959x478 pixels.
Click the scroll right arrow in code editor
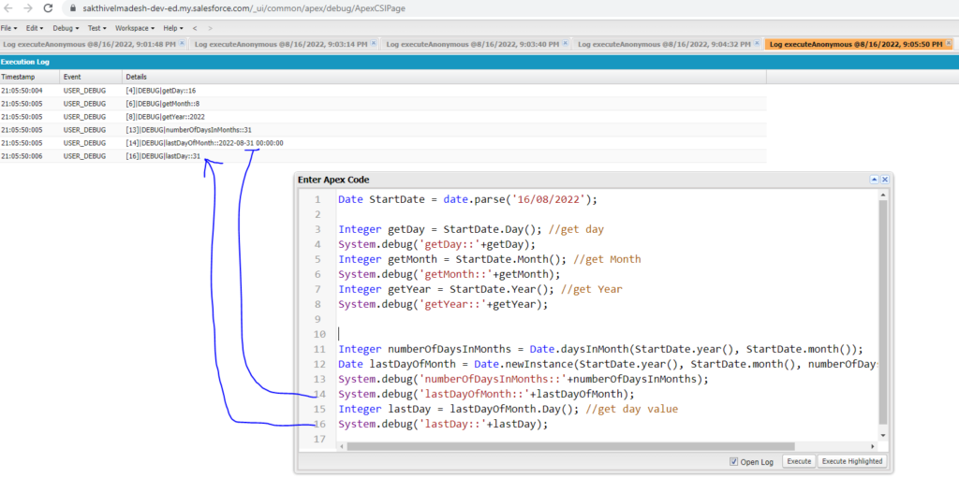(872, 446)
